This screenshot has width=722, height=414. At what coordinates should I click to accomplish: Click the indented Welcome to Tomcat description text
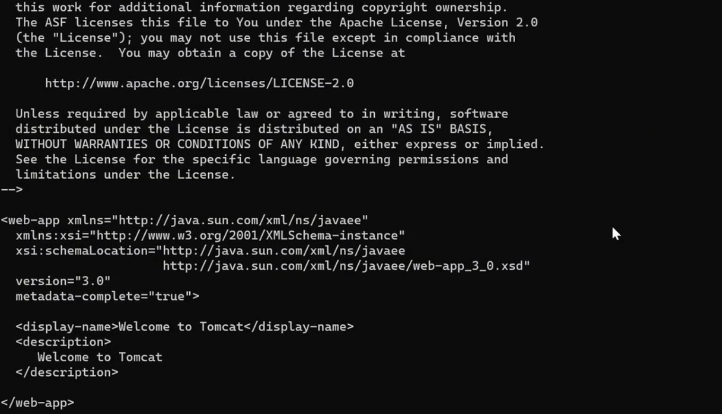pos(100,357)
